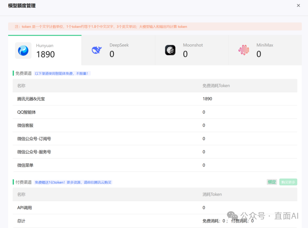Select the 微信公众号-订阅号 row name
Screen dimensions: 308x228
pos(34,139)
